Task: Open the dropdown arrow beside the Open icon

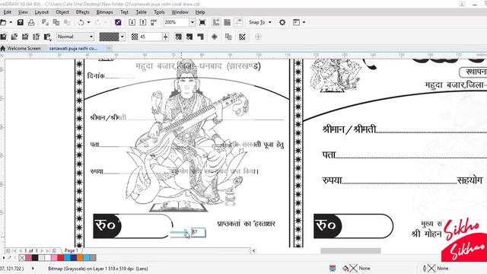Action: click(x=11, y=22)
